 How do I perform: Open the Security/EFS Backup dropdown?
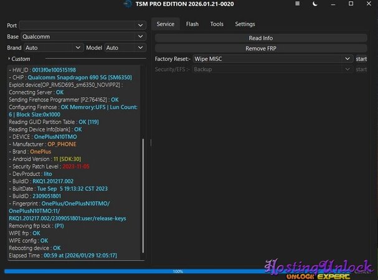coord(272,69)
